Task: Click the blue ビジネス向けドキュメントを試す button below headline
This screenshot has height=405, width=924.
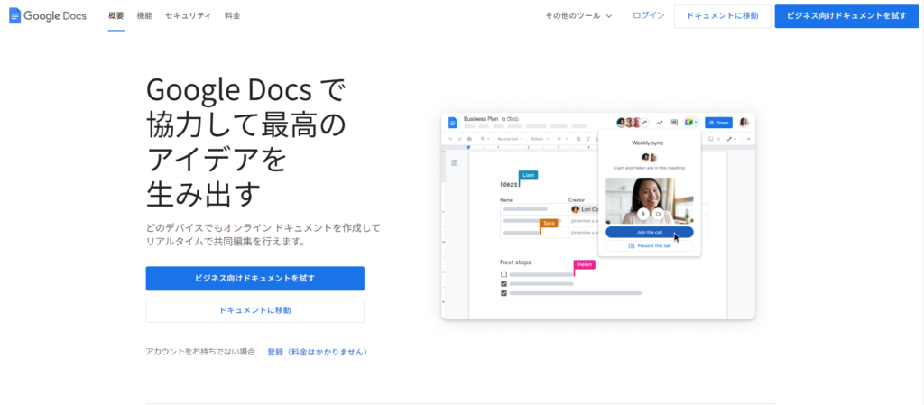Action: click(x=255, y=279)
